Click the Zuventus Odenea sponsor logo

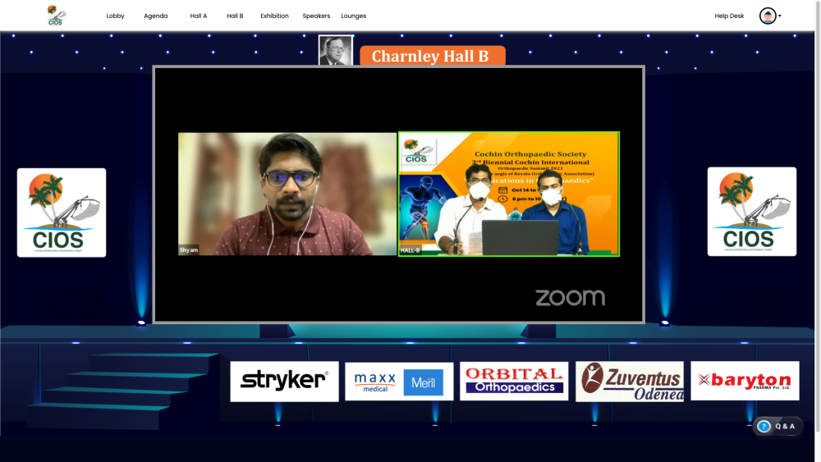(630, 381)
